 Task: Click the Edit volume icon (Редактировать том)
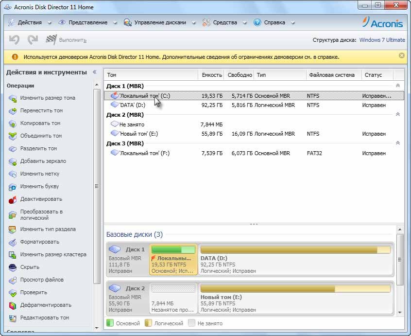pyautogui.click(x=12, y=318)
